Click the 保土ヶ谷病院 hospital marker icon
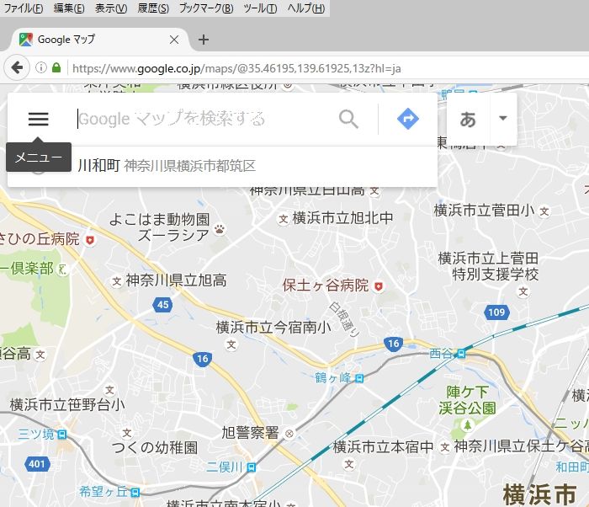 click(379, 286)
